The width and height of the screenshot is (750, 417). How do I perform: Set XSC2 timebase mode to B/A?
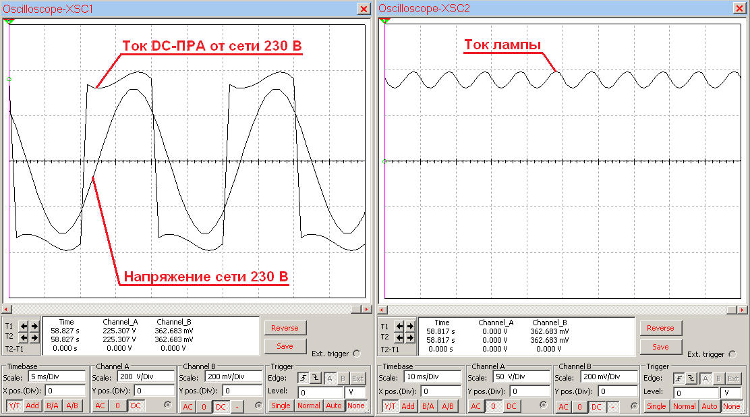coord(428,406)
